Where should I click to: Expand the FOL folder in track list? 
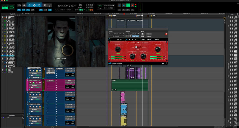7,45
